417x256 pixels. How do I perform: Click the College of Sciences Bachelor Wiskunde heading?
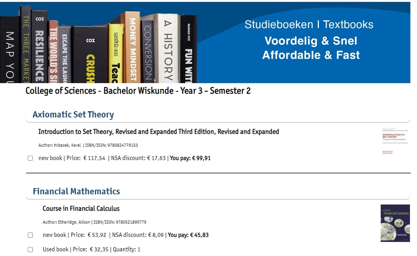[x=138, y=91]
